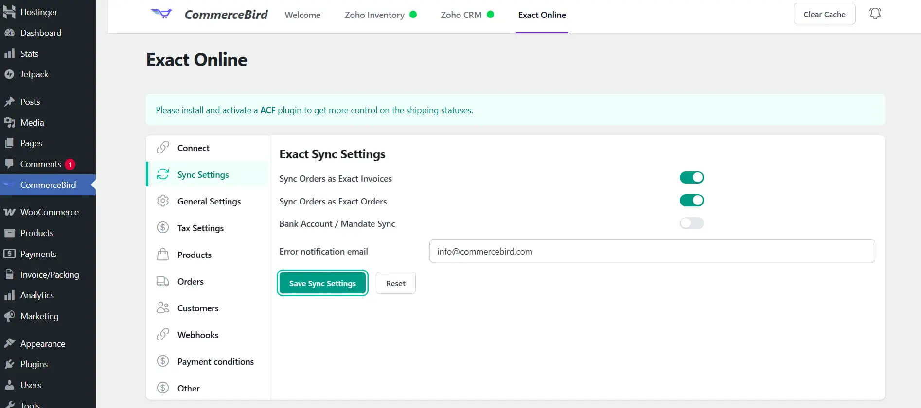Click the CommerceBird logo icon
This screenshot has width=921, height=408.
coord(161,14)
